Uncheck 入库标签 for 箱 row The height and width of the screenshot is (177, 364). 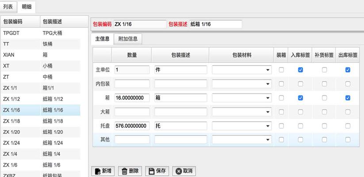coord(300,98)
